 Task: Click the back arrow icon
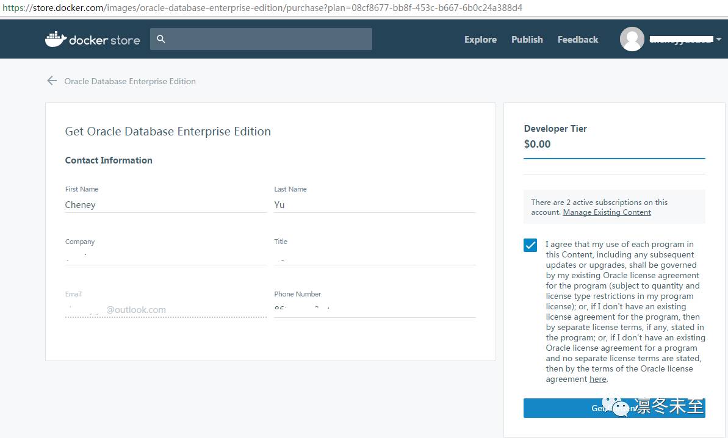click(x=52, y=81)
